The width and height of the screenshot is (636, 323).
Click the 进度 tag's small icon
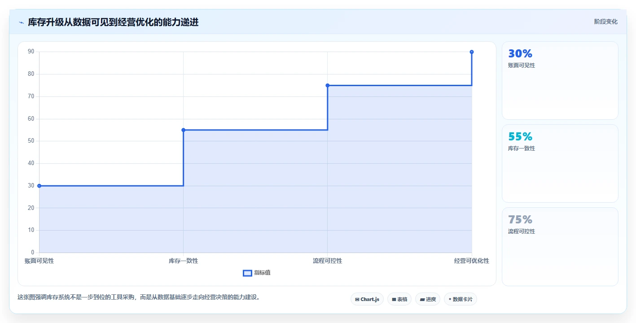click(x=422, y=299)
